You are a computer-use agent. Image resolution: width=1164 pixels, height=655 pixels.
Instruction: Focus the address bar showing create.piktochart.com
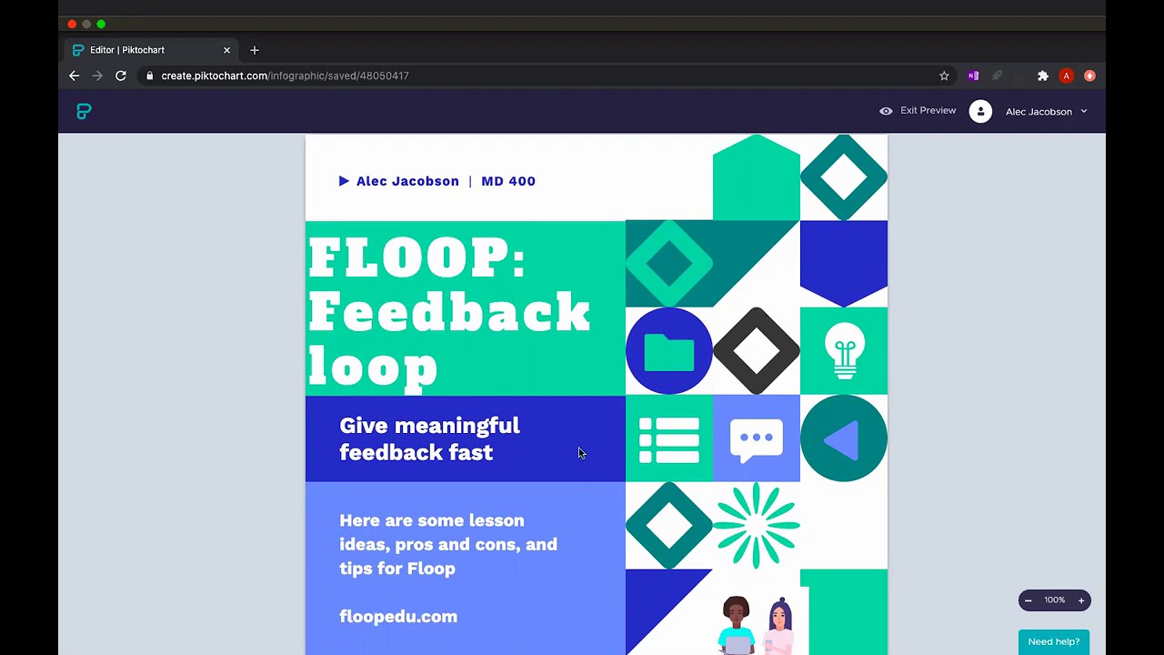click(546, 76)
